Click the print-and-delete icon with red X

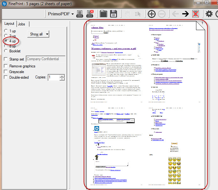(x=90, y=14)
